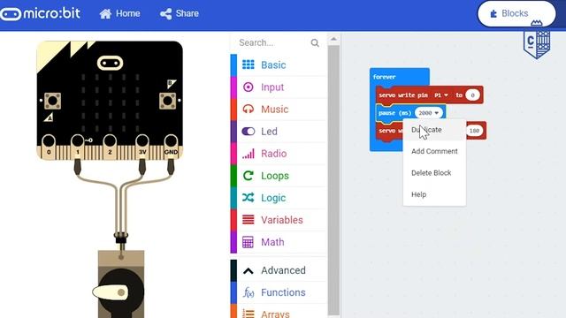Image resolution: width=566 pixels, height=318 pixels.
Task: Collapse the Advanced section chevron
Action: tap(248, 271)
